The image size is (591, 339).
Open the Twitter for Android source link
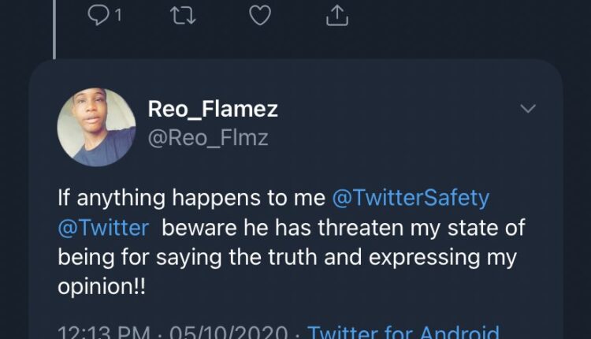coord(403,332)
